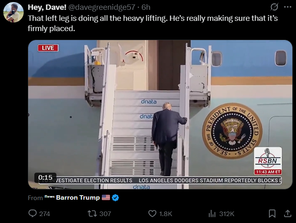Open Barron Trump source account link
Screen dimensions: 296x223
point(78,198)
